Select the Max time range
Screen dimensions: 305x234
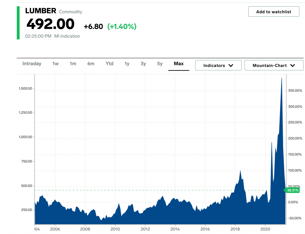coord(179,64)
